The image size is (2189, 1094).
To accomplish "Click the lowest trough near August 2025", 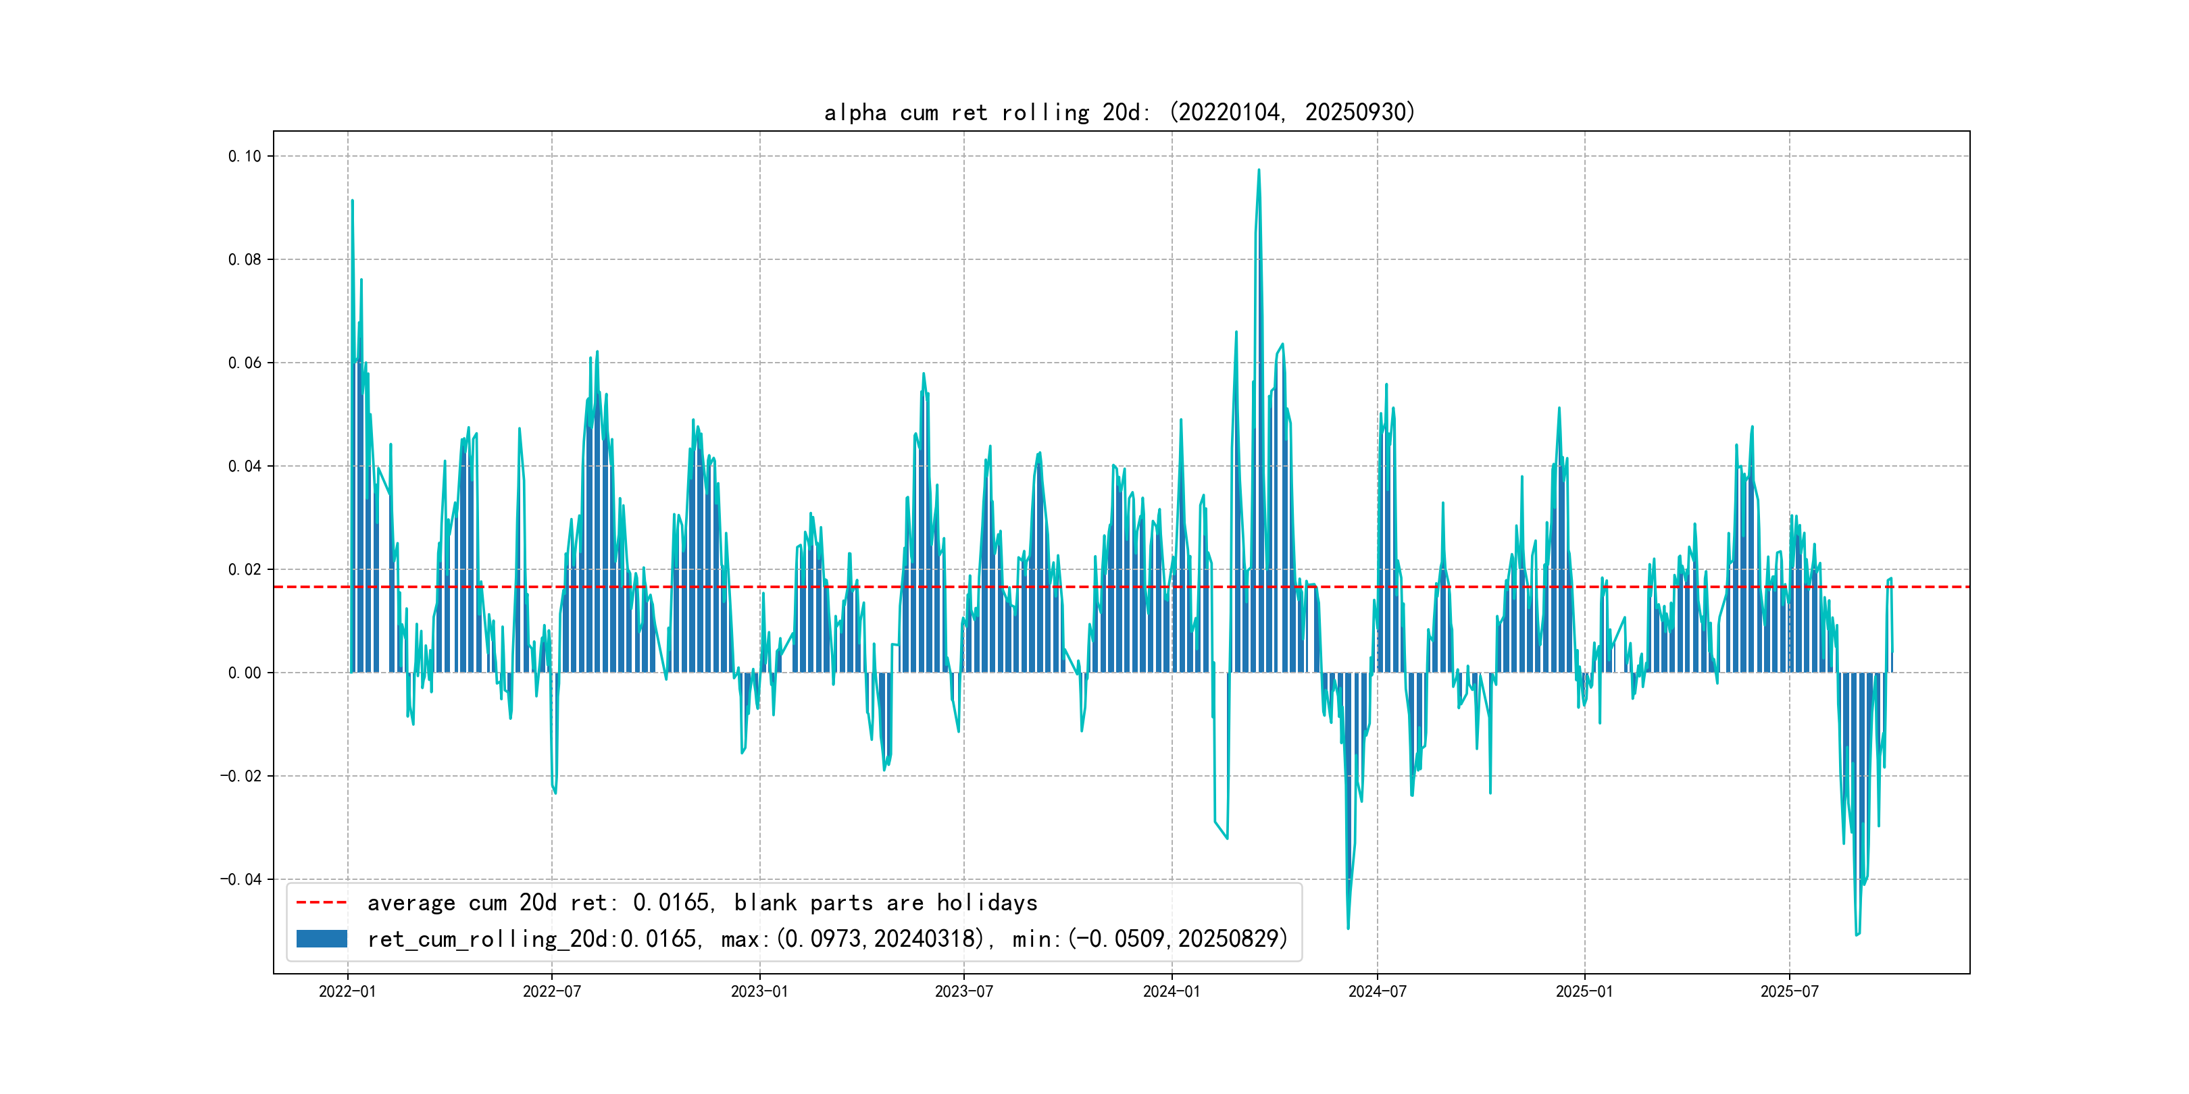I will pos(1857,935).
